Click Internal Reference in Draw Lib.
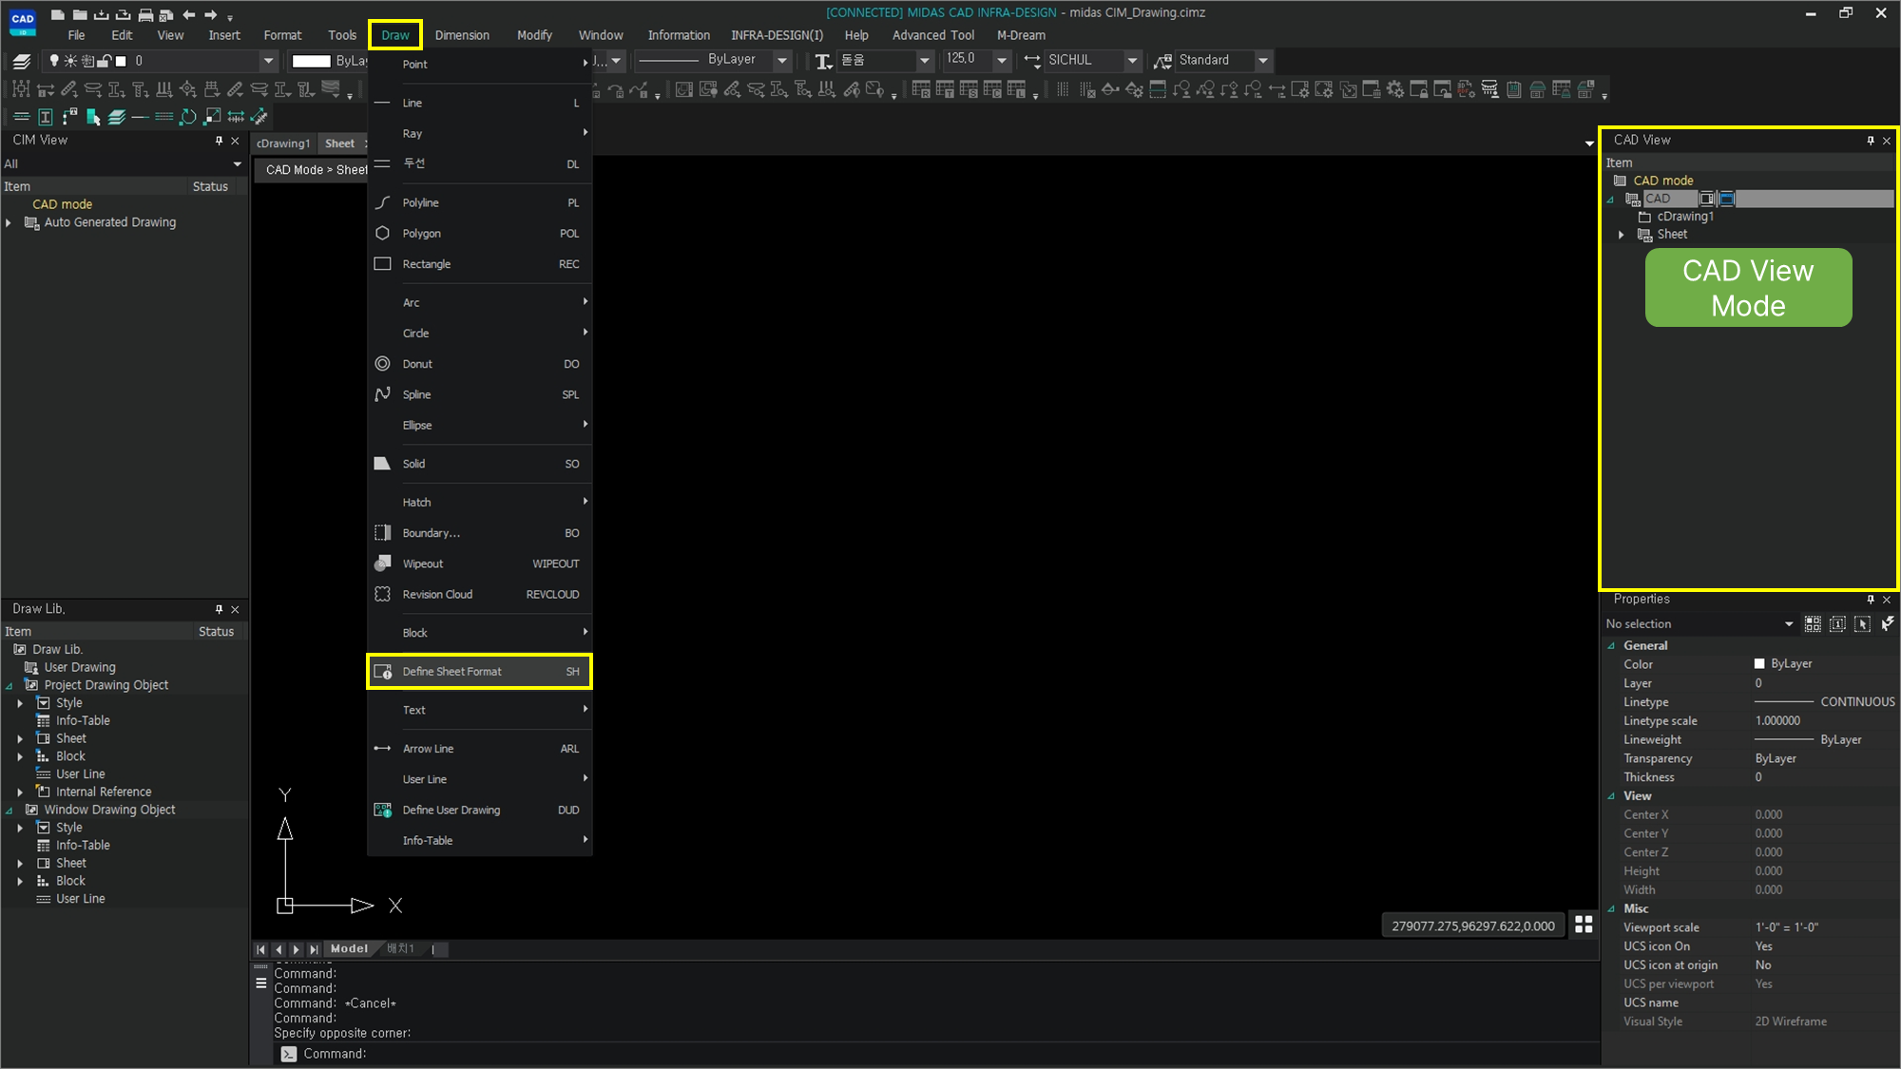The width and height of the screenshot is (1901, 1069). (x=104, y=792)
